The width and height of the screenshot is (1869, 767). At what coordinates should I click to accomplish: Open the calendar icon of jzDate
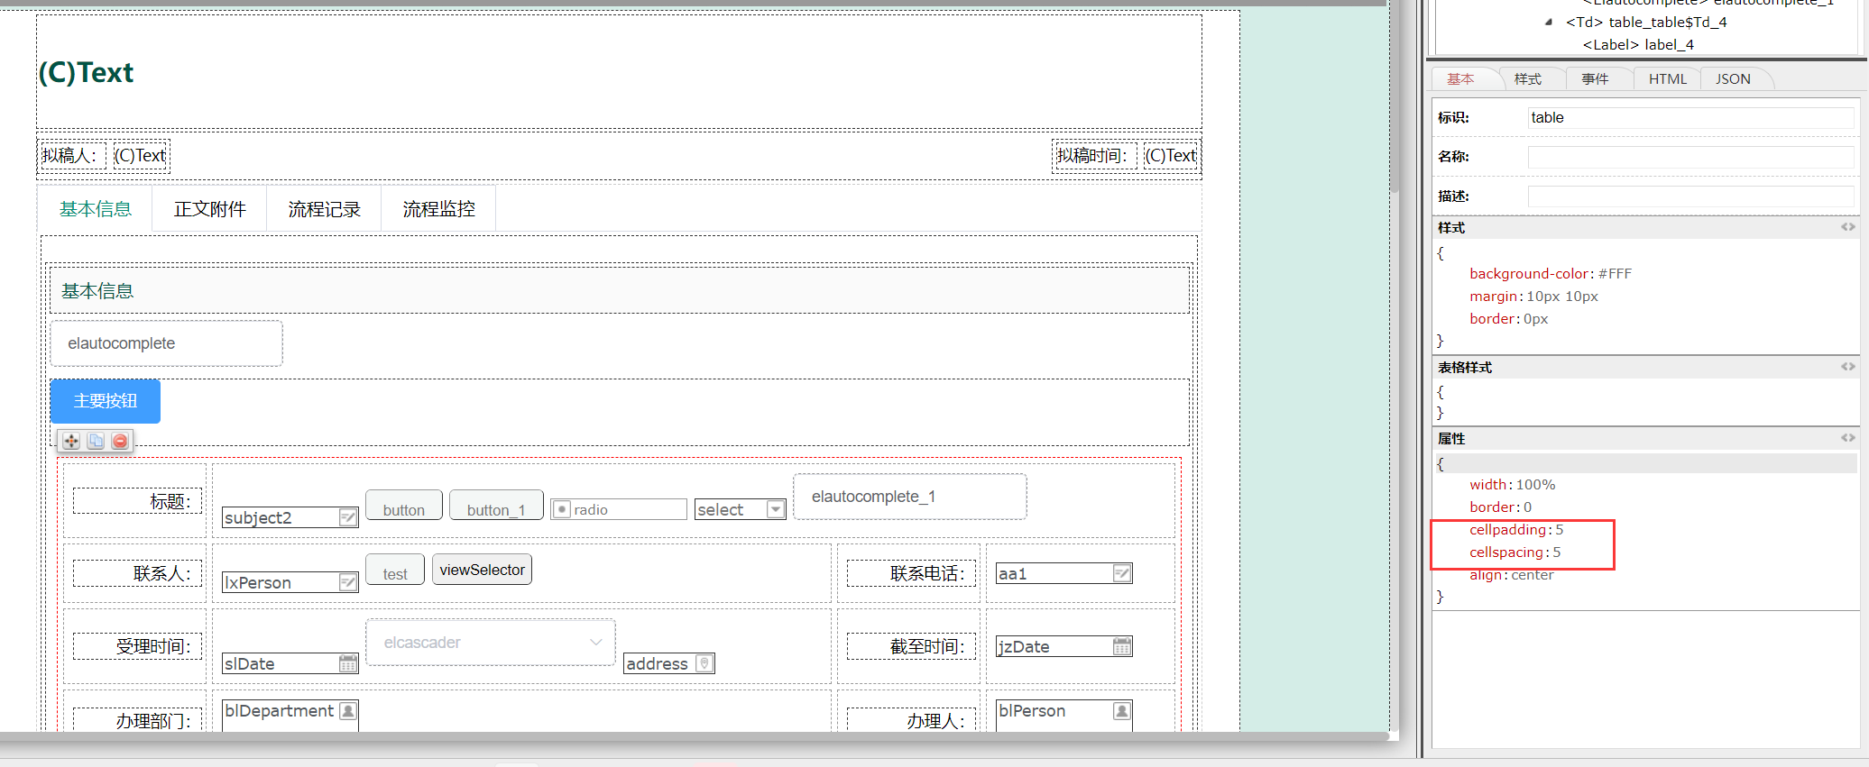pyautogui.click(x=1122, y=646)
